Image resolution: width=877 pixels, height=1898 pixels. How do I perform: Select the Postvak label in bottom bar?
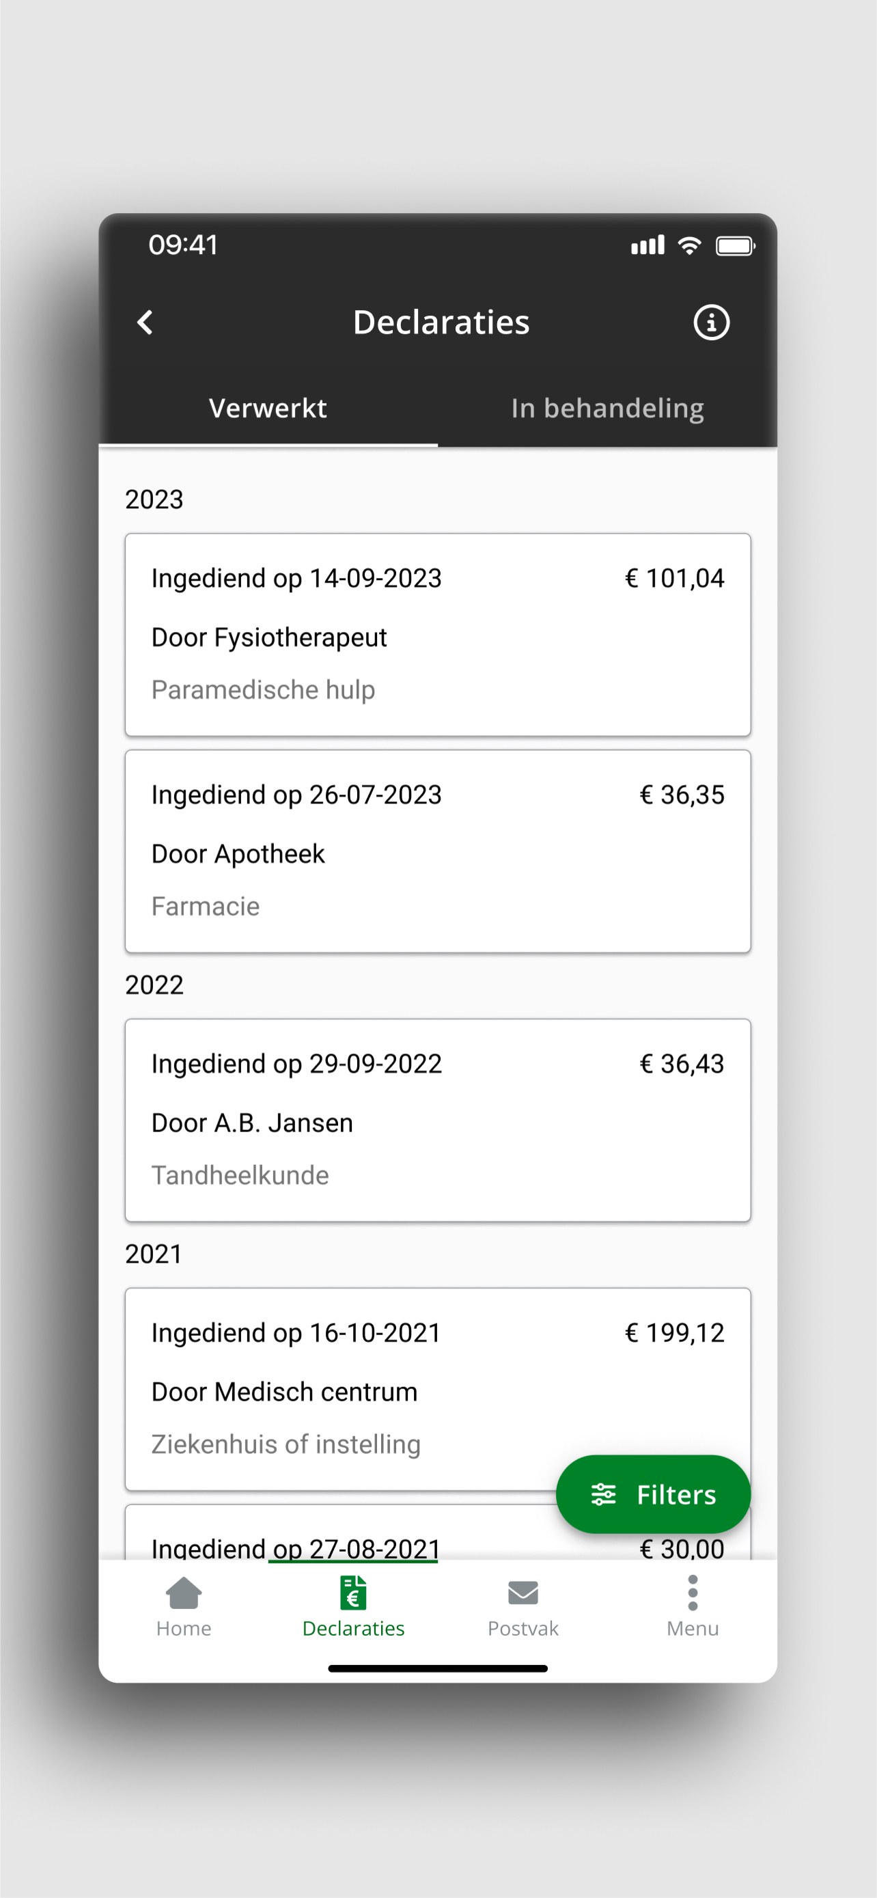[523, 1628]
